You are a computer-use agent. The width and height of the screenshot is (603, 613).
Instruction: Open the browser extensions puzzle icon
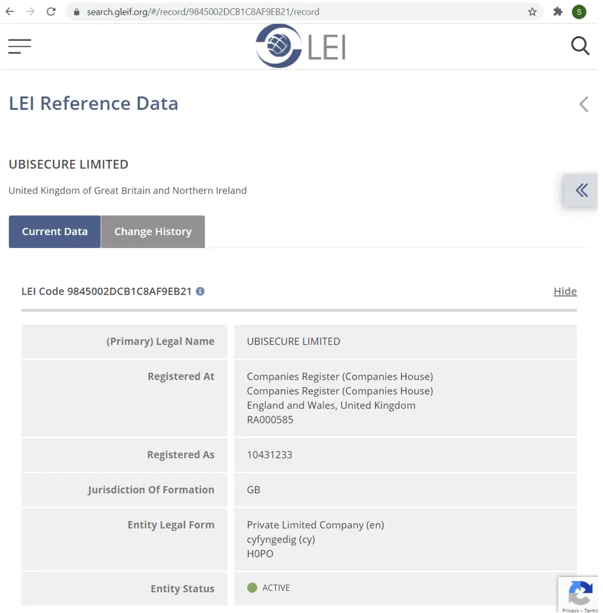(558, 12)
